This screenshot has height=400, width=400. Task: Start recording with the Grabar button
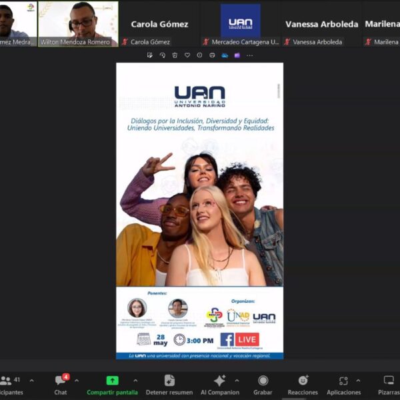click(x=263, y=385)
